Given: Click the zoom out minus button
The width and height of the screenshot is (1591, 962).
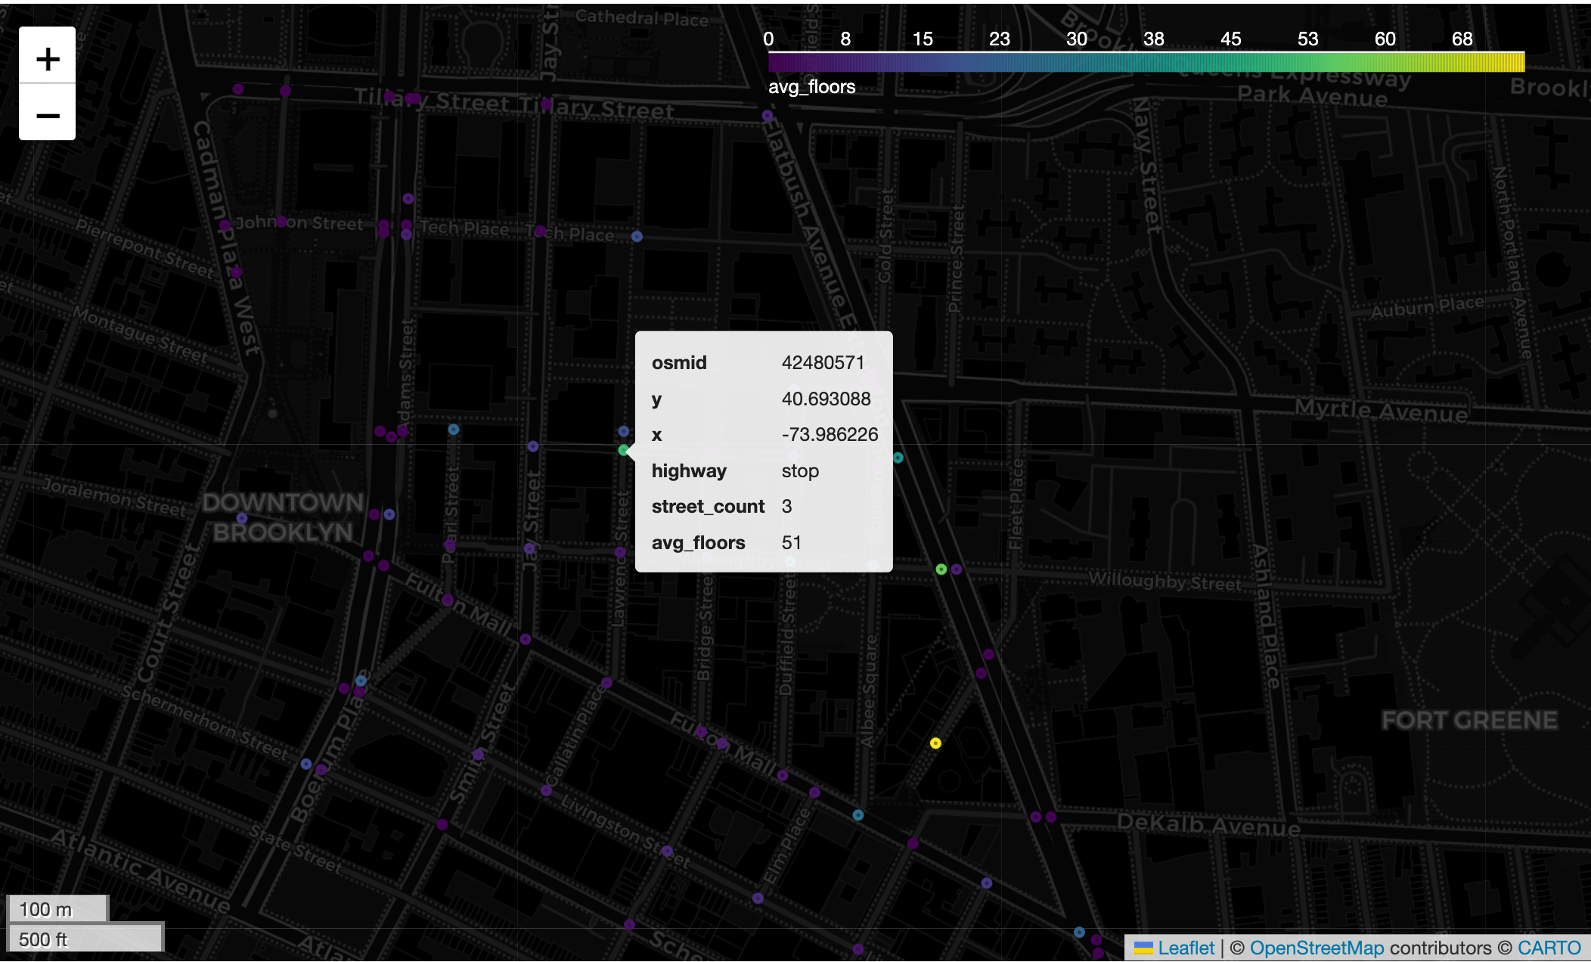Looking at the screenshot, I should (x=47, y=114).
